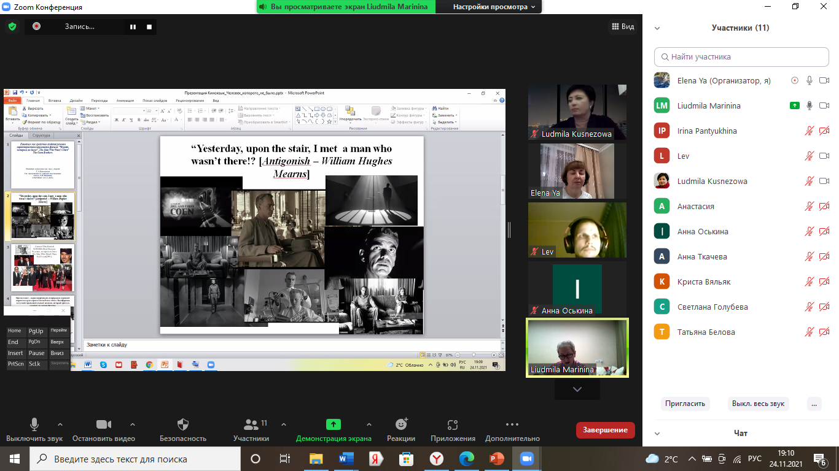Click Liudmila Marinina camera icon in list
The width and height of the screenshot is (839, 471).
coord(824,105)
